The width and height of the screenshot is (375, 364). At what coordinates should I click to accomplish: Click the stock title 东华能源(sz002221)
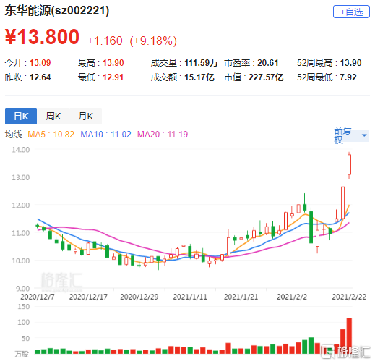[x=57, y=11]
